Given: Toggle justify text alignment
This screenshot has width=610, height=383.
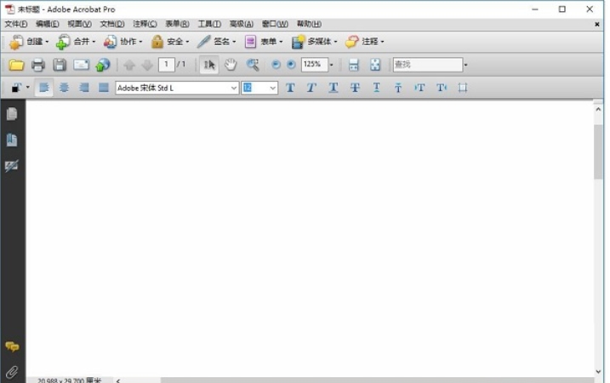Looking at the screenshot, I should pyautogui.click(x=104, y=88).
